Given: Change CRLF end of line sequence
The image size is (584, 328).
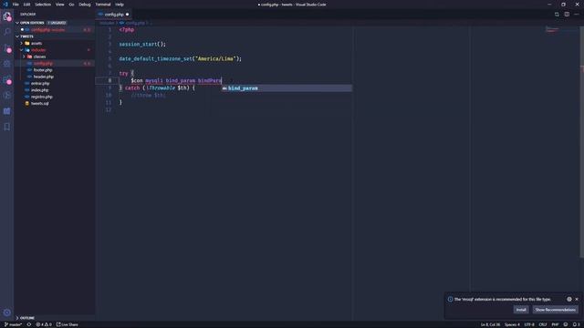Looking at the screenshot, I should [x=543, y=324].
